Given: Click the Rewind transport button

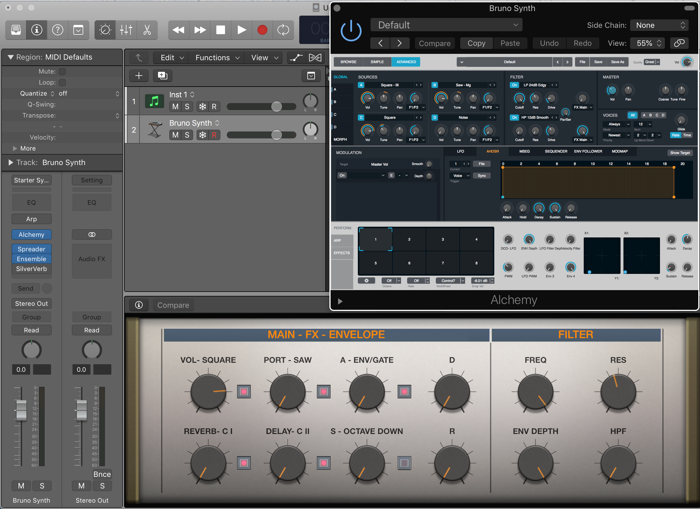Looking at the screenshot, I should click(x=178, y=30).
